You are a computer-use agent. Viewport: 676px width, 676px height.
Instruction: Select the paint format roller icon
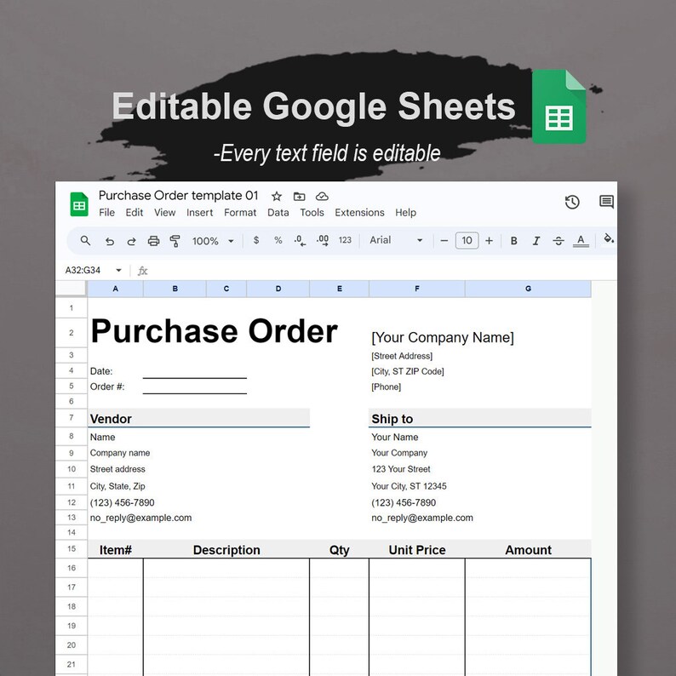[x=175, y=241]
